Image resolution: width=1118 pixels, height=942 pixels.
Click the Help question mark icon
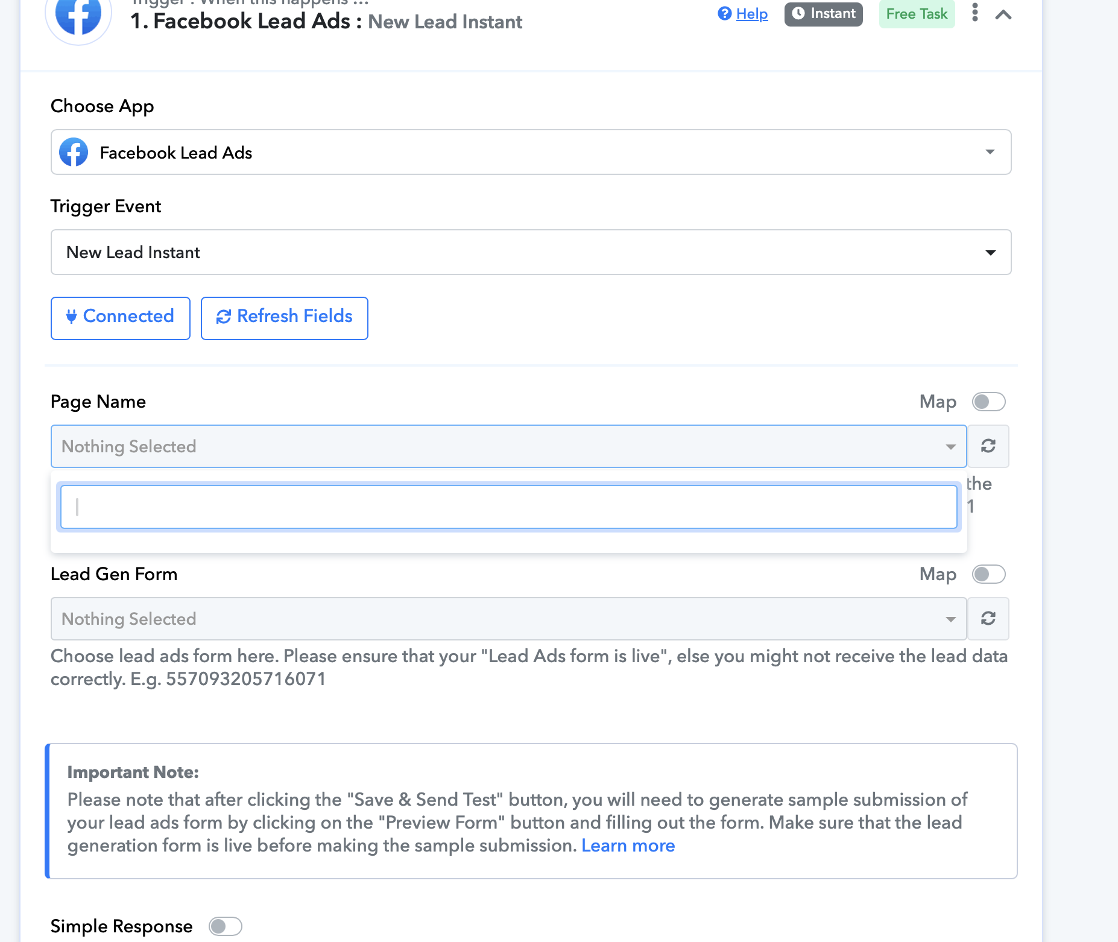tap(725, 13)
